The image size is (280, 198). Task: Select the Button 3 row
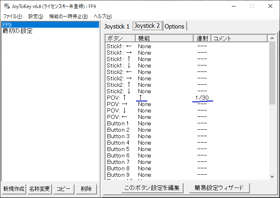(x=187, y=136)
